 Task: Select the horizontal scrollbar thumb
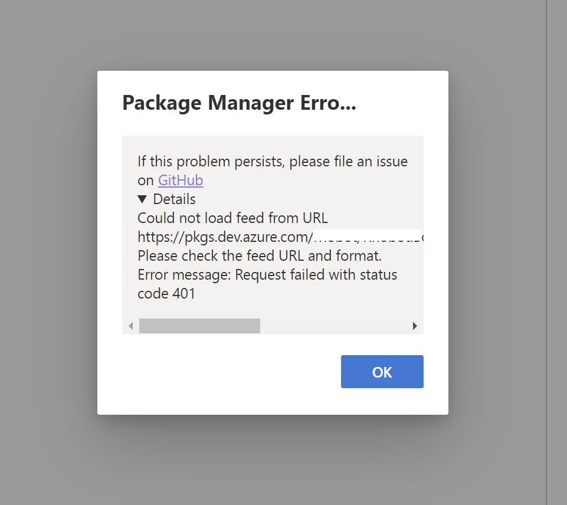[x=199, y=325]
